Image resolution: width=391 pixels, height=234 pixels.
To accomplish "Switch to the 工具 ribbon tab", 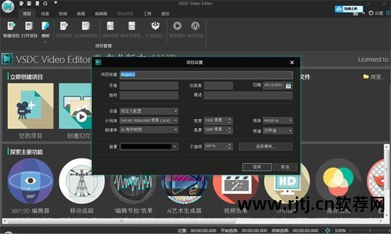I will click(x=147, y=14).
